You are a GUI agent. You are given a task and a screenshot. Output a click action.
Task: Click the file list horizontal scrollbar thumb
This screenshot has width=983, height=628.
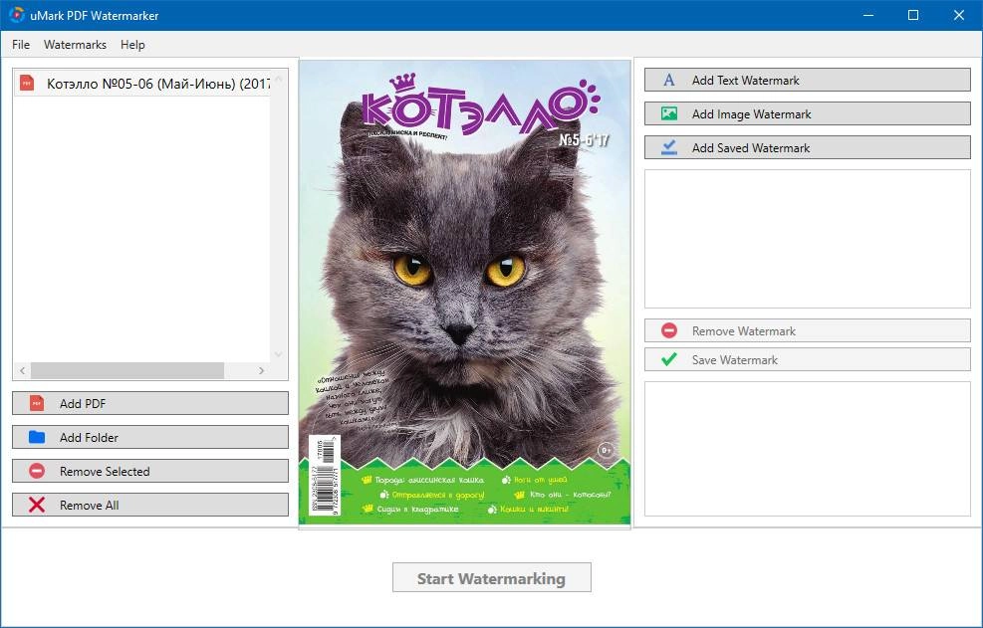(127, 370)
